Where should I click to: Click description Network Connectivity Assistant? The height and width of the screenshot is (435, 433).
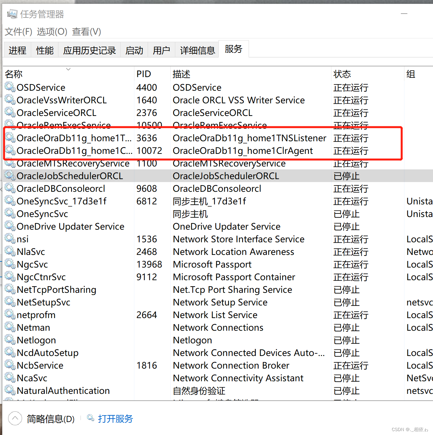click(x=238, y=378)
